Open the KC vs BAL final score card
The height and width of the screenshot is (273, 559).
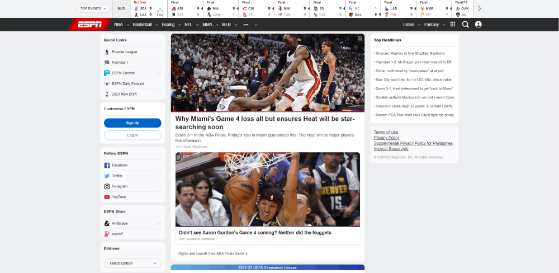[x=363, y=8]
